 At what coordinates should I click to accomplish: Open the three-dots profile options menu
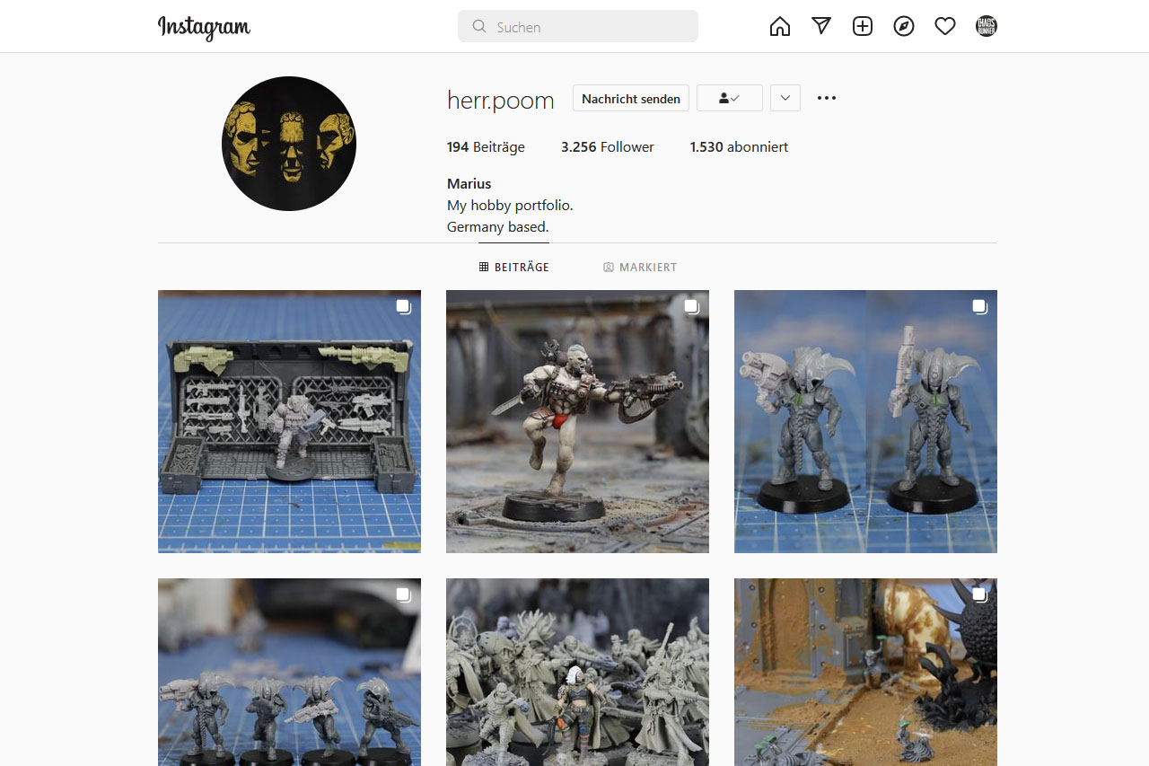pyautogui.click(x=827, y=98)
